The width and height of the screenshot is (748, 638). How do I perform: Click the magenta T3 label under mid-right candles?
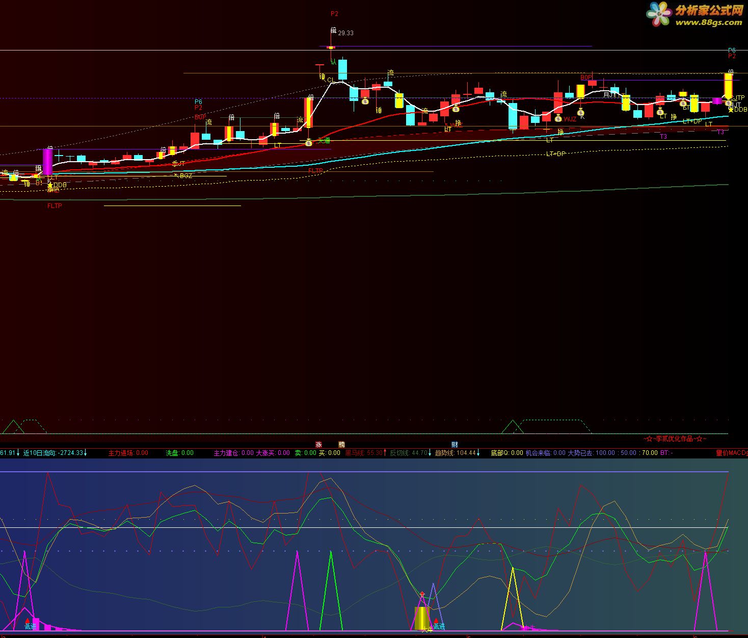click(x=663, y=137)
